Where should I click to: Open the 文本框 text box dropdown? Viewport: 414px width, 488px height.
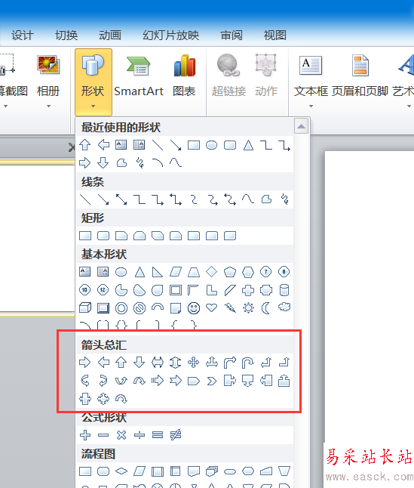[311, 82]
